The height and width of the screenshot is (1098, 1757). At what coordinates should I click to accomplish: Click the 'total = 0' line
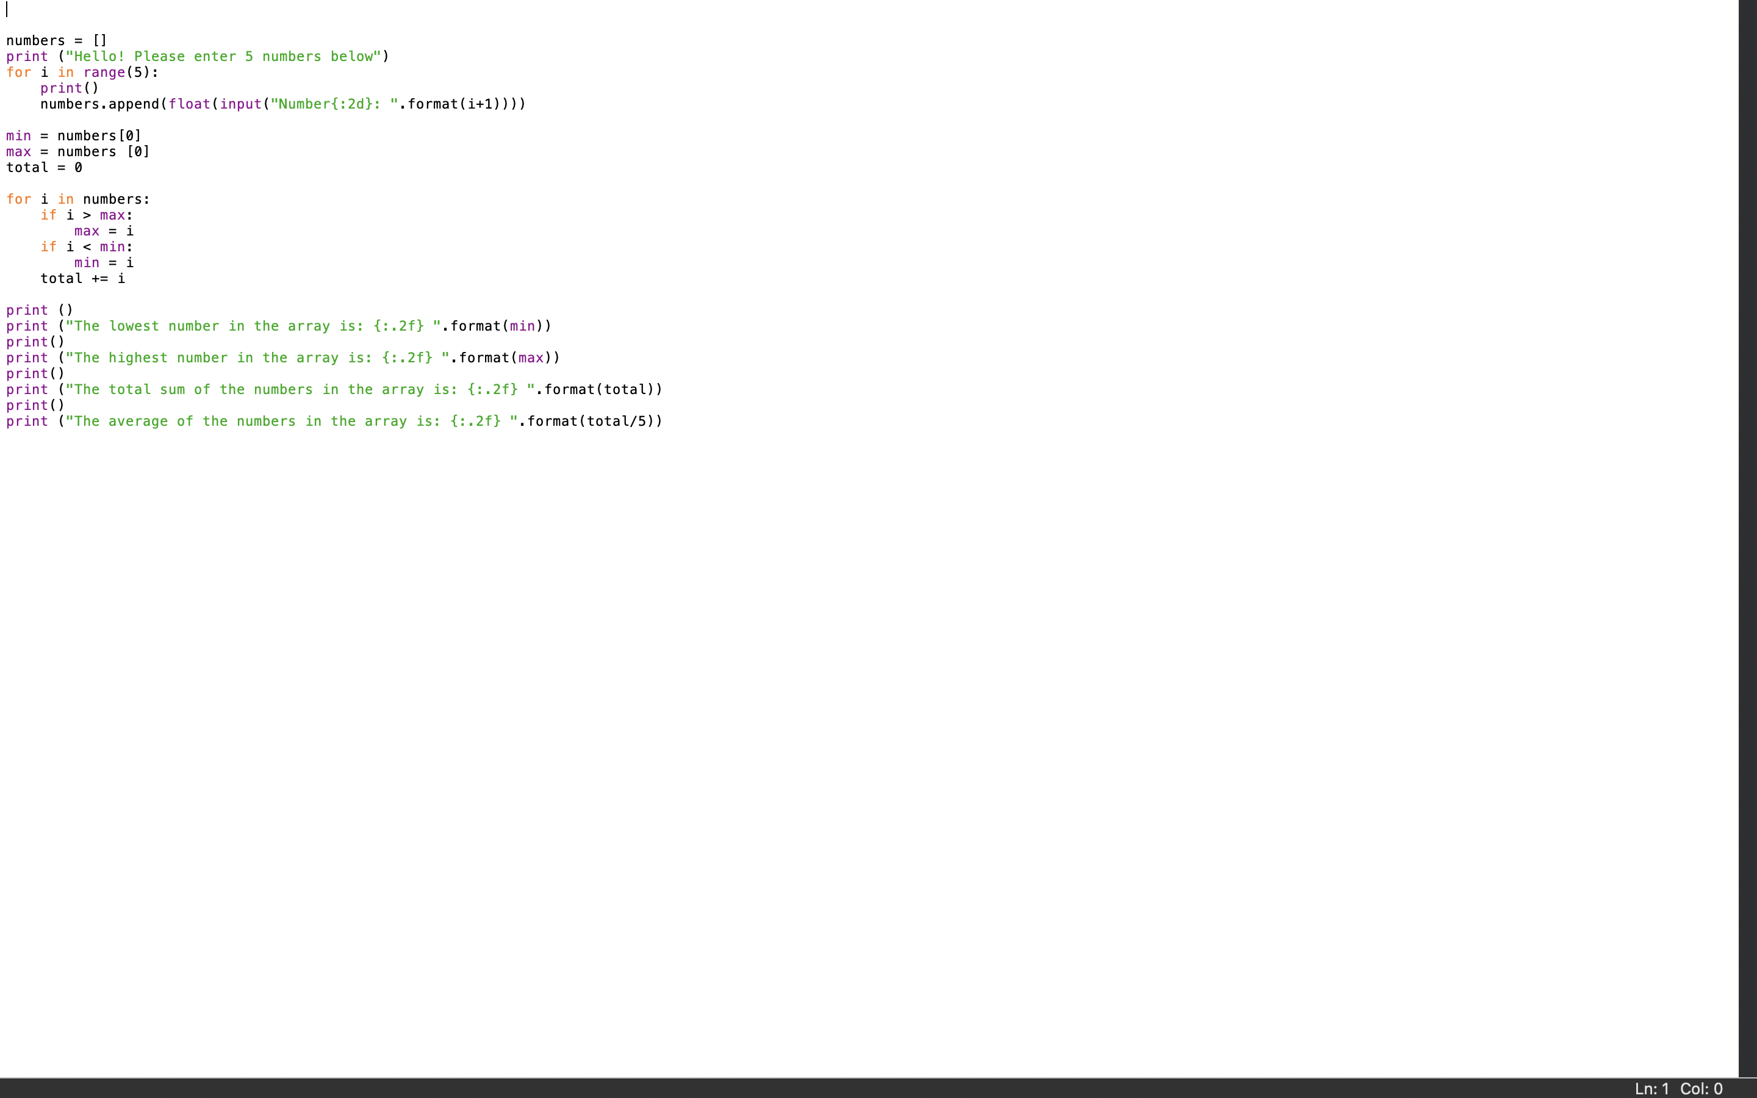click(x=43, y=168)
